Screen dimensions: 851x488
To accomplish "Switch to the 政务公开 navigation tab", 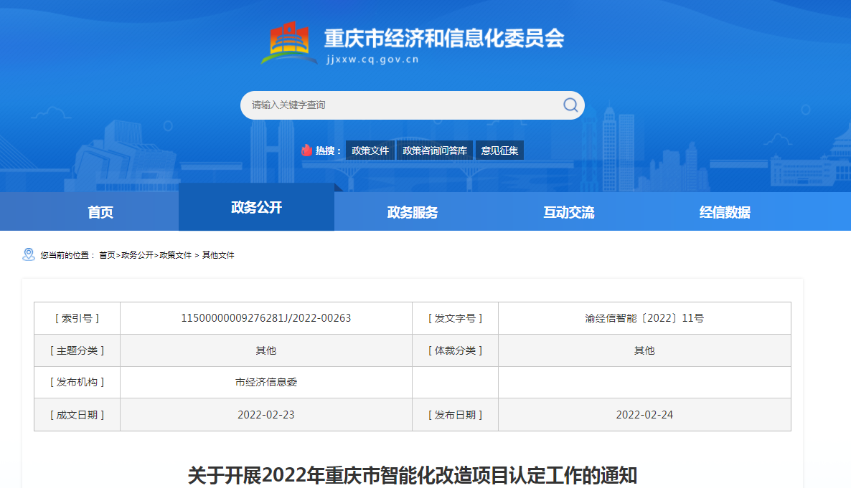I will click(256, 208).
